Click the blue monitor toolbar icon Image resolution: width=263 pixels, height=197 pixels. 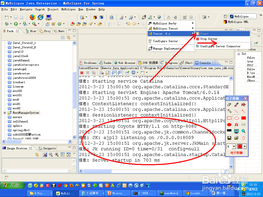(48, 17)
